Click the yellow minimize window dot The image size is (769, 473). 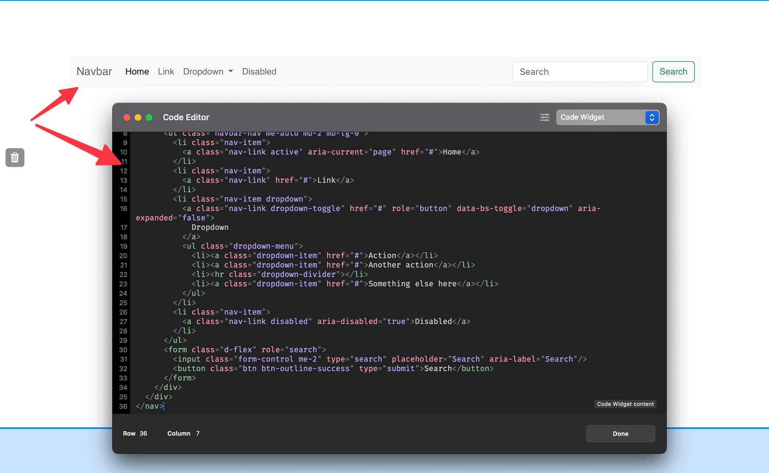click(138, 117)
